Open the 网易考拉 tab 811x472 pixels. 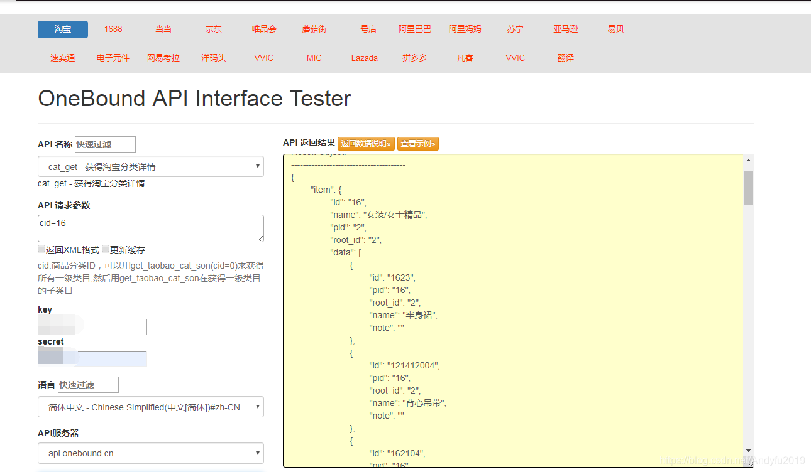[x=163, y=58]
